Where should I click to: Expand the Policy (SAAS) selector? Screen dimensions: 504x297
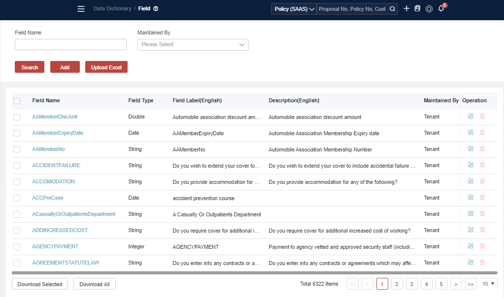(x=294, y=9)
